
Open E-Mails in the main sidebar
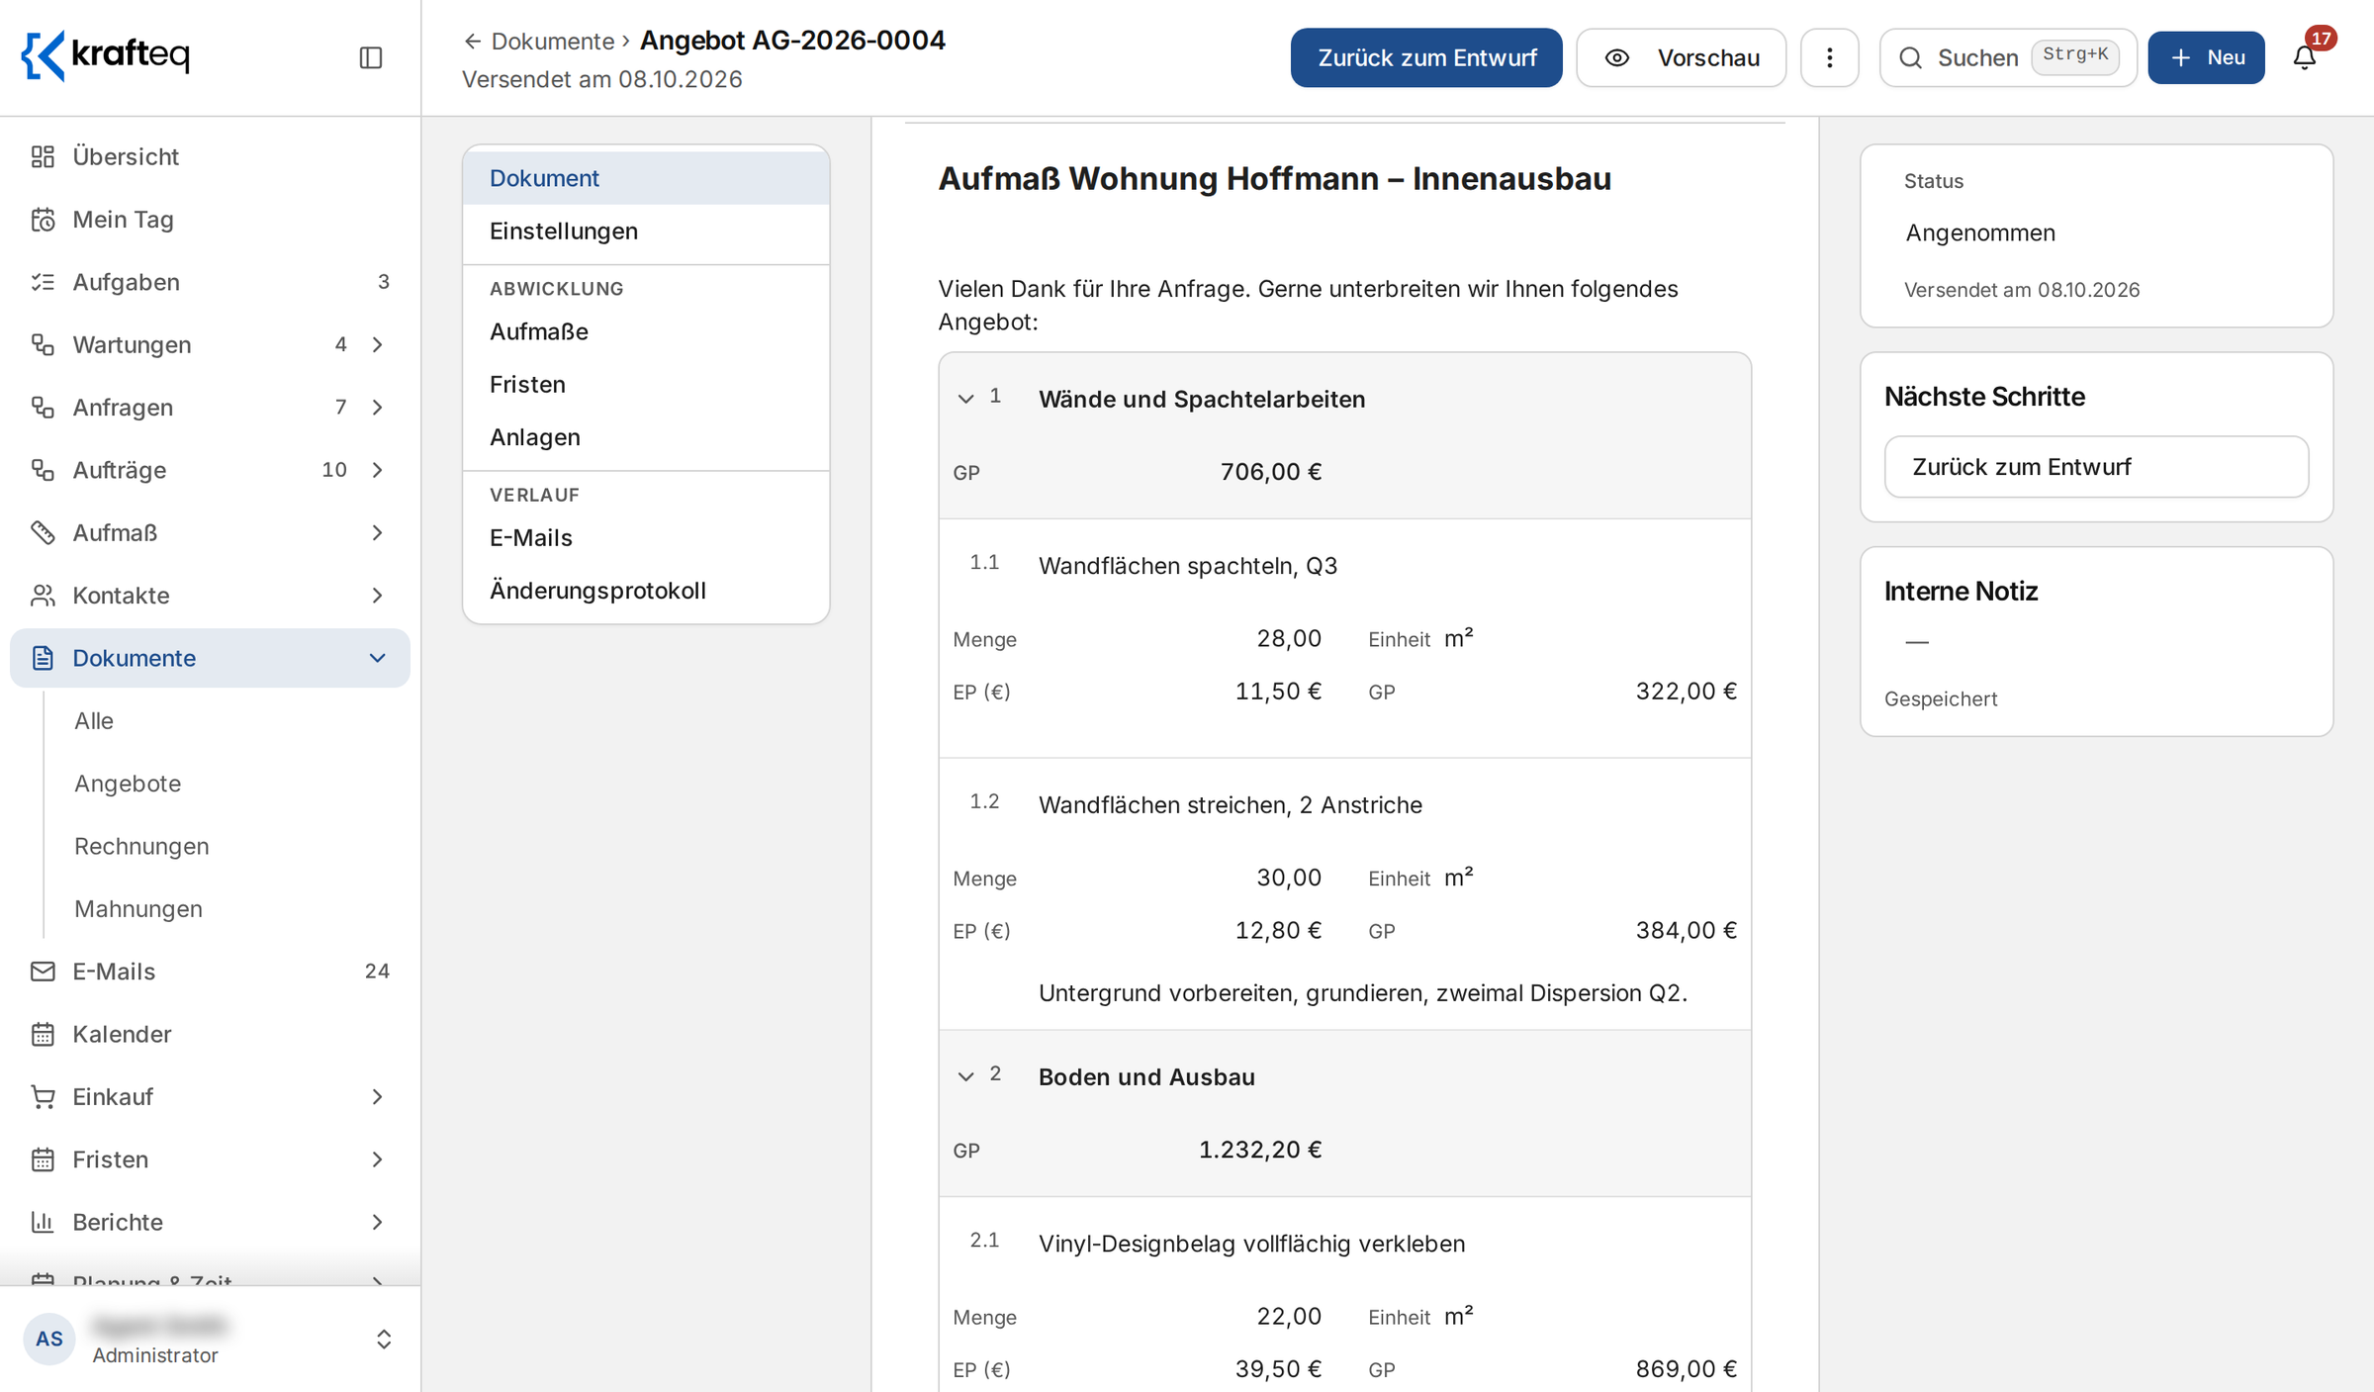click(x=210, y=971)
